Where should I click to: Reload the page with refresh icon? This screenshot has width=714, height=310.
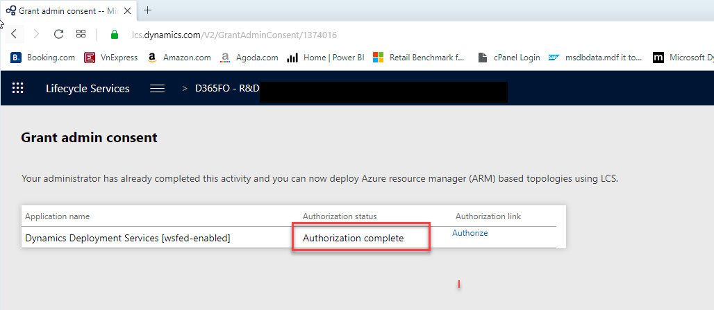(59, 34)
